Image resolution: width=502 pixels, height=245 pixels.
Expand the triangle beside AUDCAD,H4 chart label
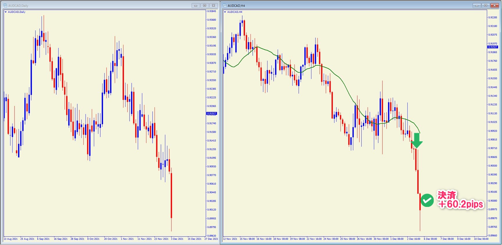click(x=225, y=12)
